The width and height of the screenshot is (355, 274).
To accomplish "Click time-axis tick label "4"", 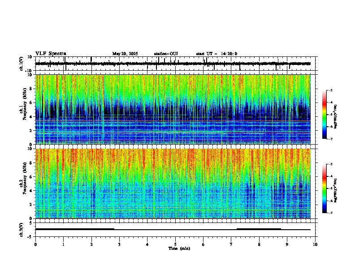I will pyautogui.click(x=147, y=244).
